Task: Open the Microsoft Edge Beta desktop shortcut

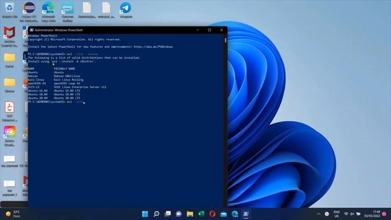Action: [x=48, y=12]
